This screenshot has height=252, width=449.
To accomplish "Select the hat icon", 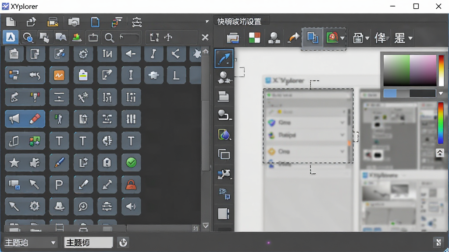I will click(59, 206).
